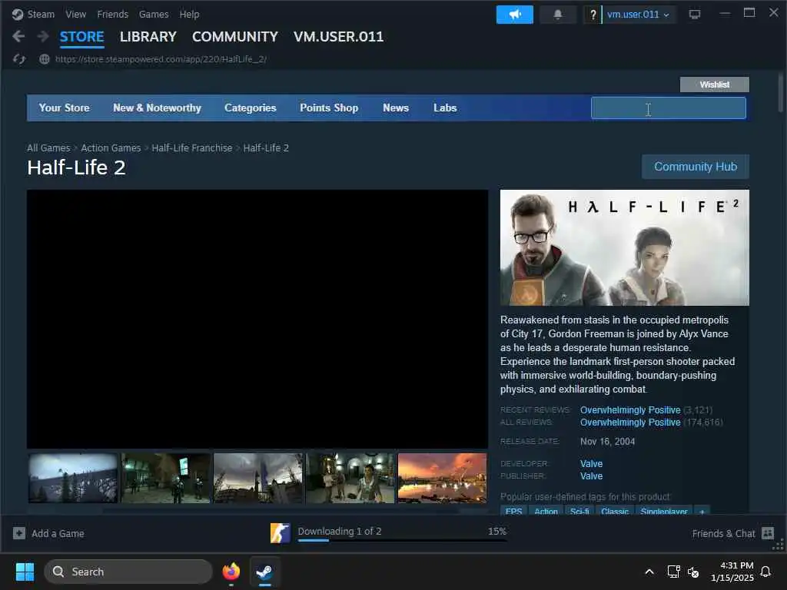Follow the Action Games breadcrumb
Screen dimensions: 787x590
click(111, 148)
